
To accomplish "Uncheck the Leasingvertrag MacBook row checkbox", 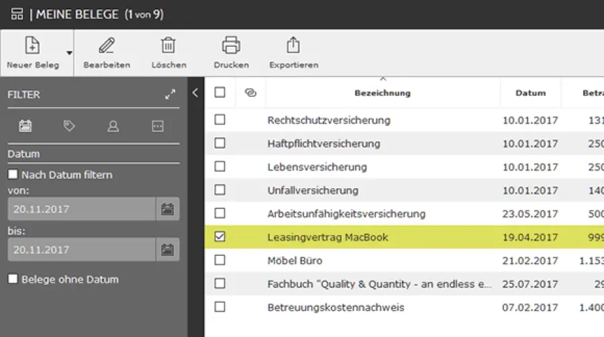I will (x=219, y=237).
